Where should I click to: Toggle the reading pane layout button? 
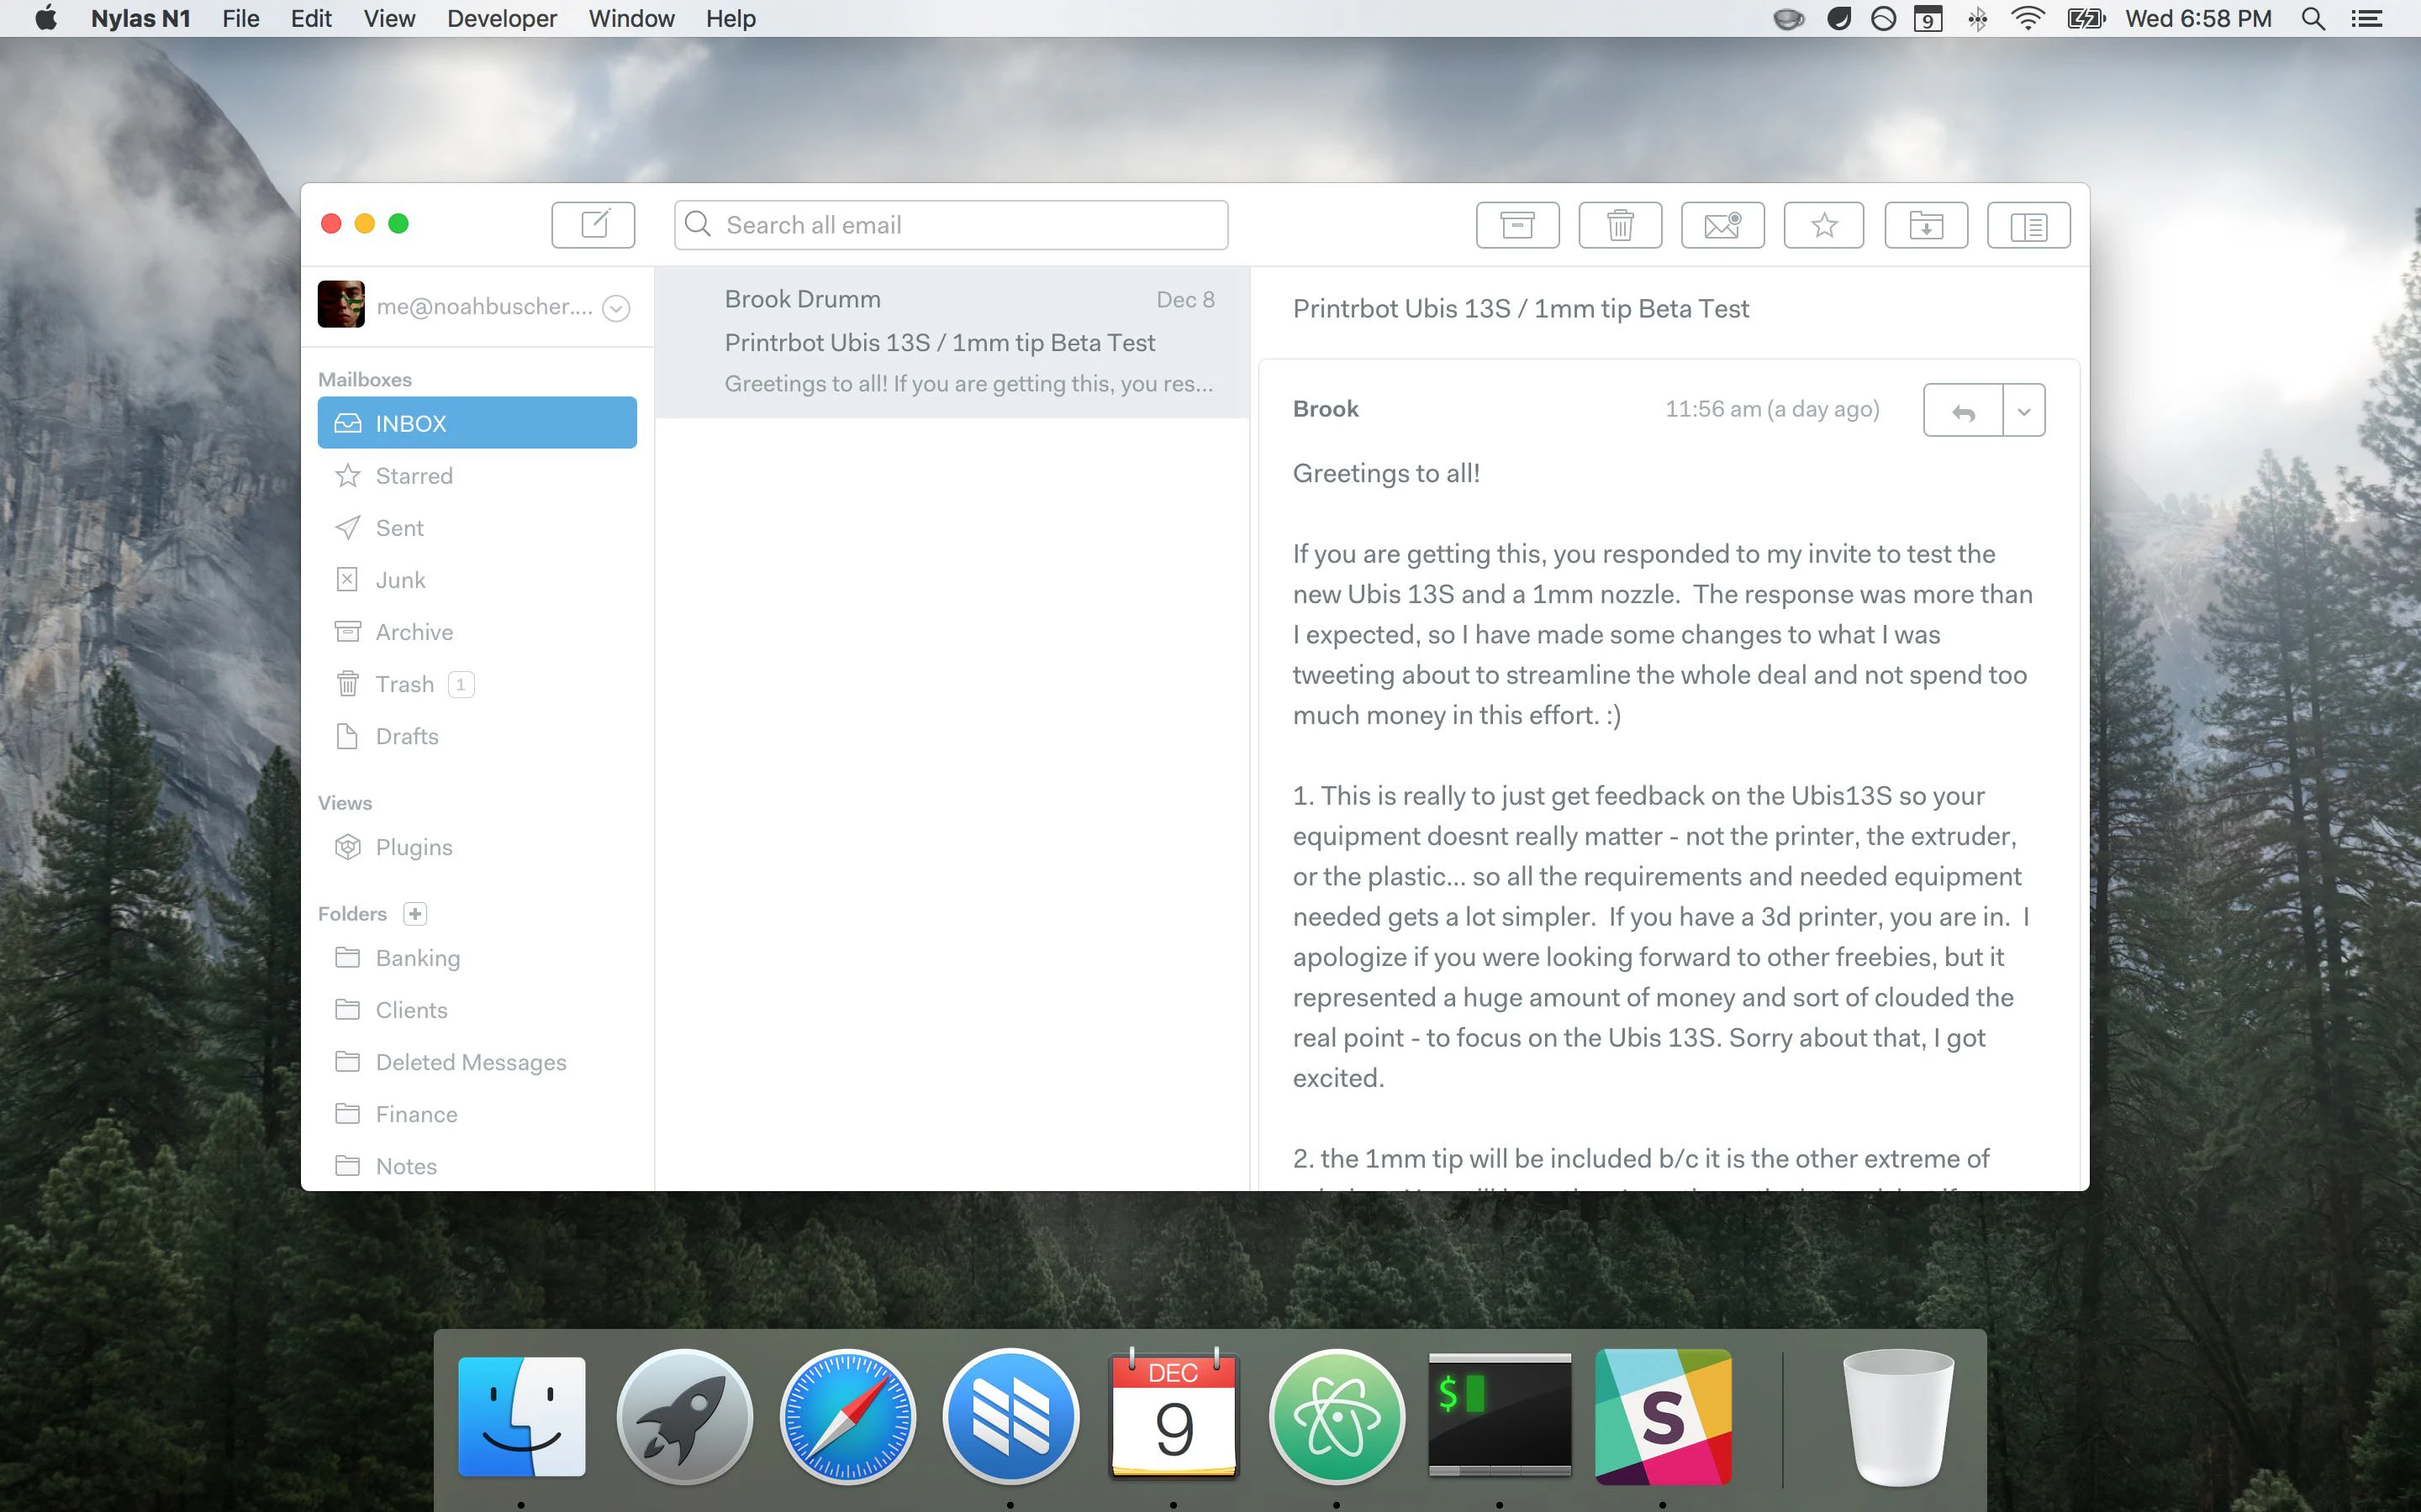point(2028,225)
